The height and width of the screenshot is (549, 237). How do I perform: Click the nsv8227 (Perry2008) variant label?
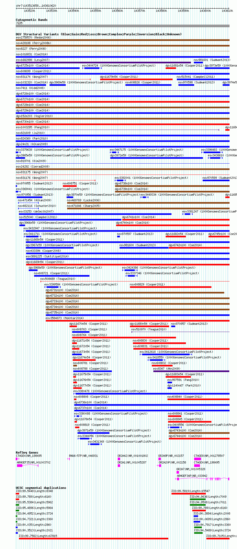[31, 49]
